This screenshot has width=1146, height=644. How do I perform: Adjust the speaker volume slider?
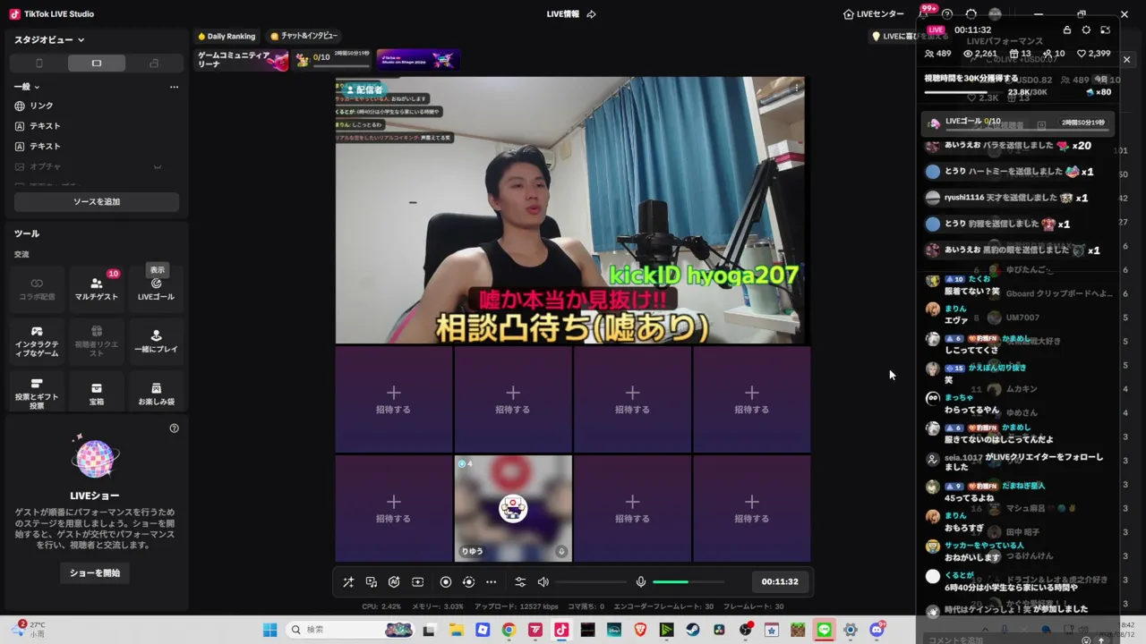(591, 582)
